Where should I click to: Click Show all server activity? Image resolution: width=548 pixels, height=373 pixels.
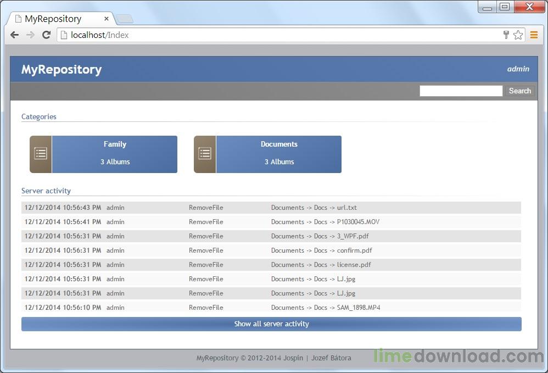coord(271,324)
